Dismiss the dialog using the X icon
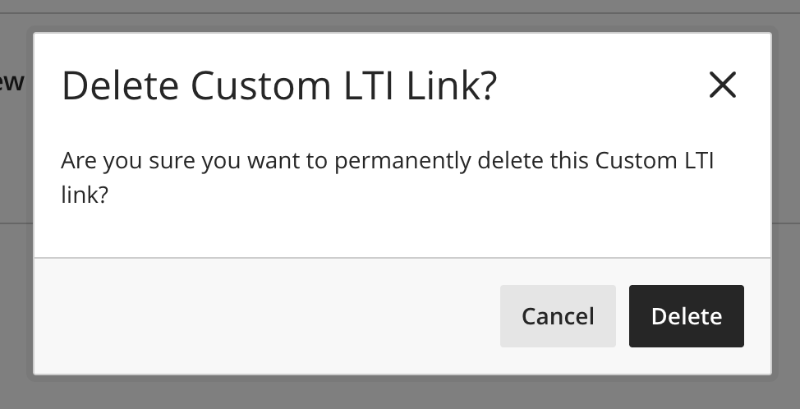This screenshot has width=800, height=409. [x=722, y=85]
